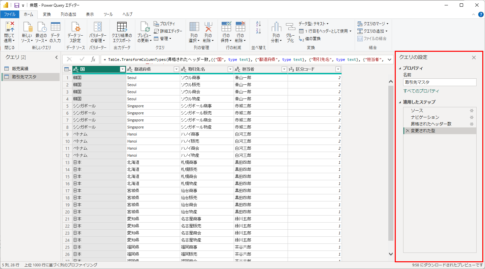Switch to the 列の追加 tab
The height and width of the screenshot is (269, 485).
pyautogui.click(x=68, y=14)
